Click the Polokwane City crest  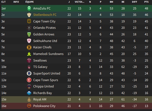(x=29, y=106)
